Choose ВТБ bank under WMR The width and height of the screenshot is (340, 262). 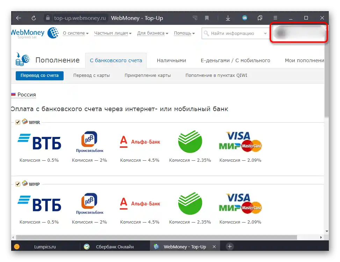pyautogui.click(x=39, y=142)
